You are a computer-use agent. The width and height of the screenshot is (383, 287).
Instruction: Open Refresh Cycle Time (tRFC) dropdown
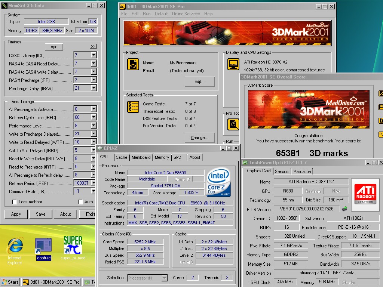pyautogui.click(x=94, y=117)
